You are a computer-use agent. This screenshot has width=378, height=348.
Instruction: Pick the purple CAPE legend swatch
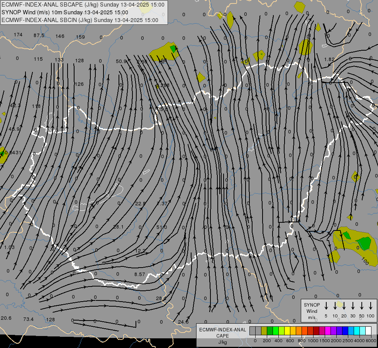(x=333, y=331)
